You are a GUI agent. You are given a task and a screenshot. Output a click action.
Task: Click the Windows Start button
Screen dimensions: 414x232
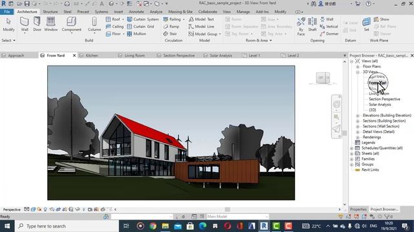click(x=7, y=226)
